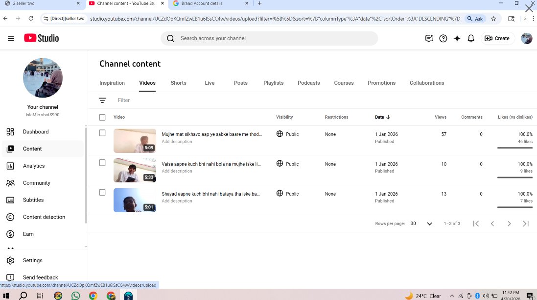Click the channel profile picture in sidebar
537x300 pixels.
(43, 78)
